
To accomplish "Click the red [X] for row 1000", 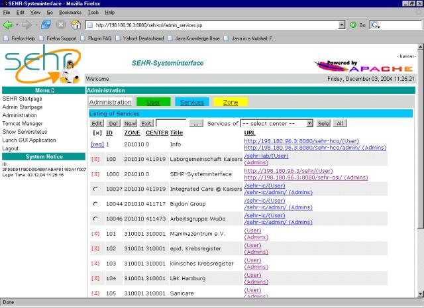I will [x=95, y=174].
